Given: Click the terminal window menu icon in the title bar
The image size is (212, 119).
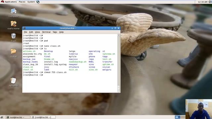Looking at the screenshot, I should 24,28.
